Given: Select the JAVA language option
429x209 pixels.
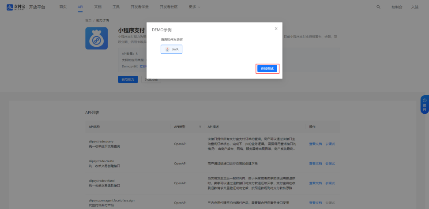Looking at the screenshot, I should point(172,49).
